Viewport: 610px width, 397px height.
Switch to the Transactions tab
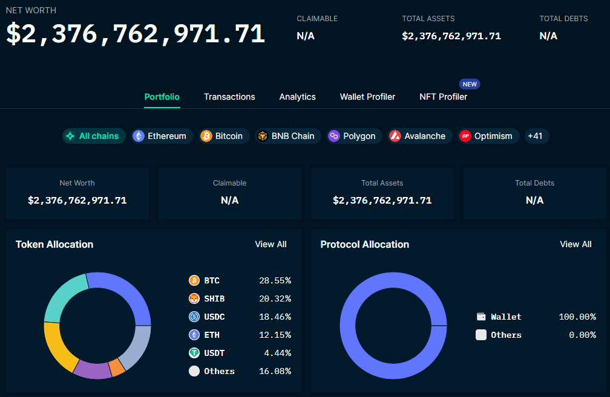(229, 97)
